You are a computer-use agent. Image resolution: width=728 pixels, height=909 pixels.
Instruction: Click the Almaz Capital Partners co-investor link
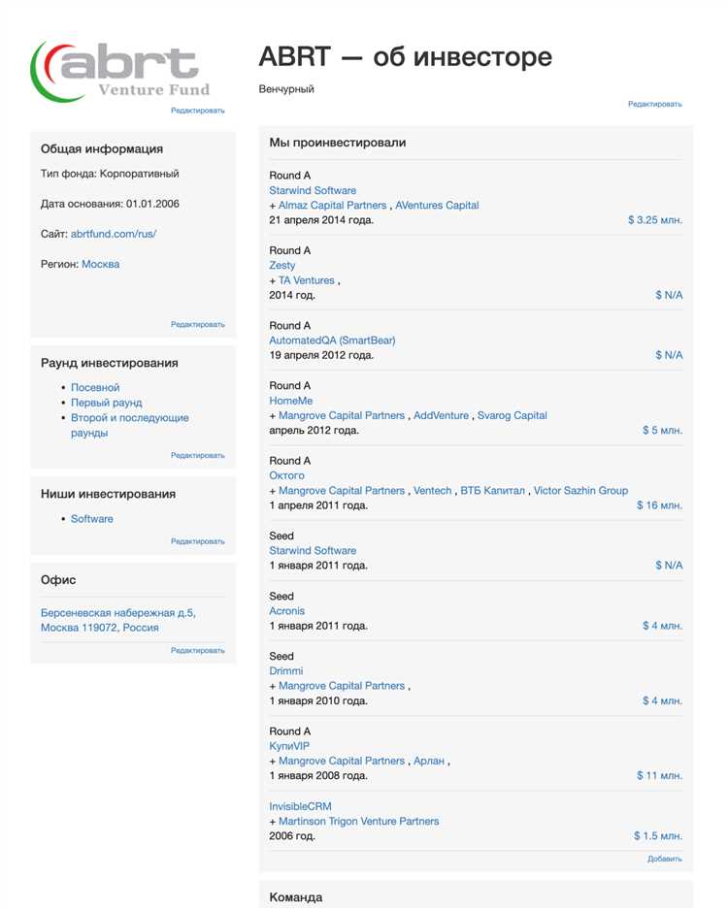click(333, 206)
